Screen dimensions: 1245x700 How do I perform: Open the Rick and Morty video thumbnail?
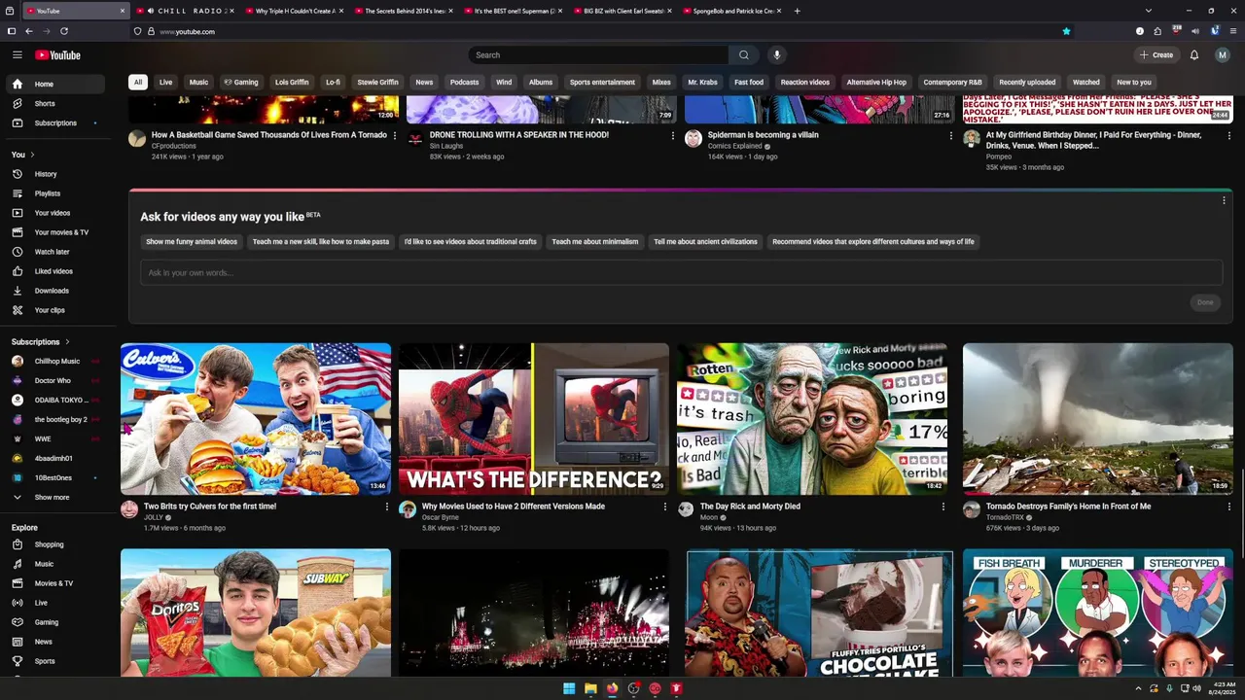click(x=812, y=419)
